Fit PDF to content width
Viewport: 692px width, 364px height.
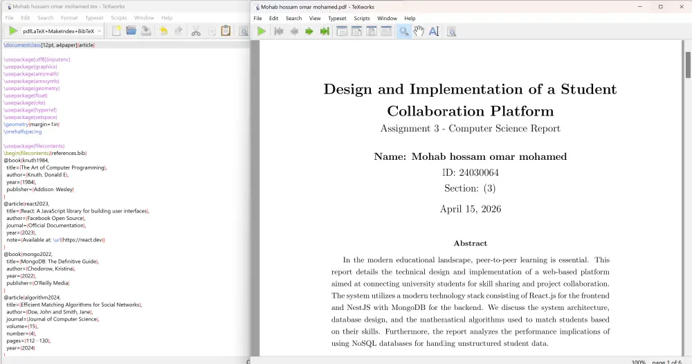(x=387, y=31)
